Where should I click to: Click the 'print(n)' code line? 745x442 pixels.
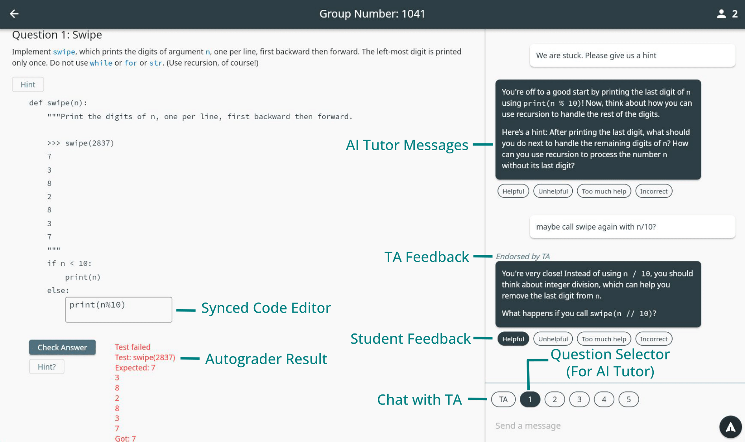(83, 277)
